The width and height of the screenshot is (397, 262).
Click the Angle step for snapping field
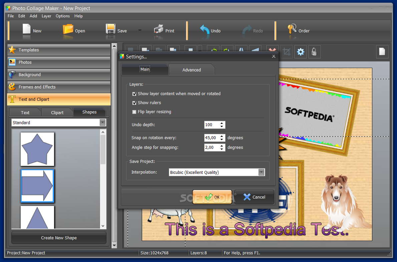point(212,147)
